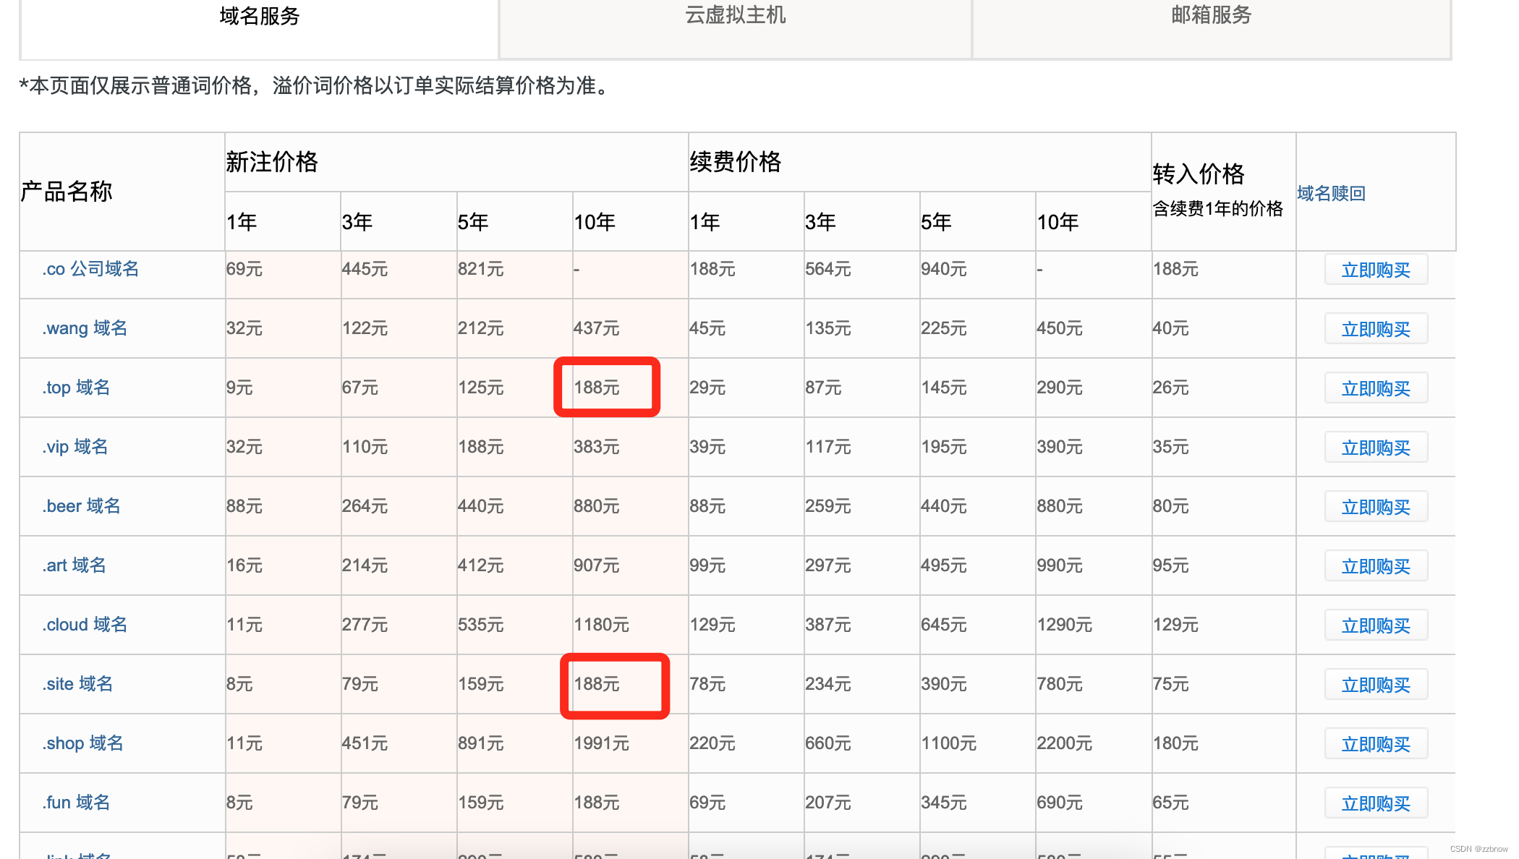Open the .top 域名 link

[x=76, y=388]
